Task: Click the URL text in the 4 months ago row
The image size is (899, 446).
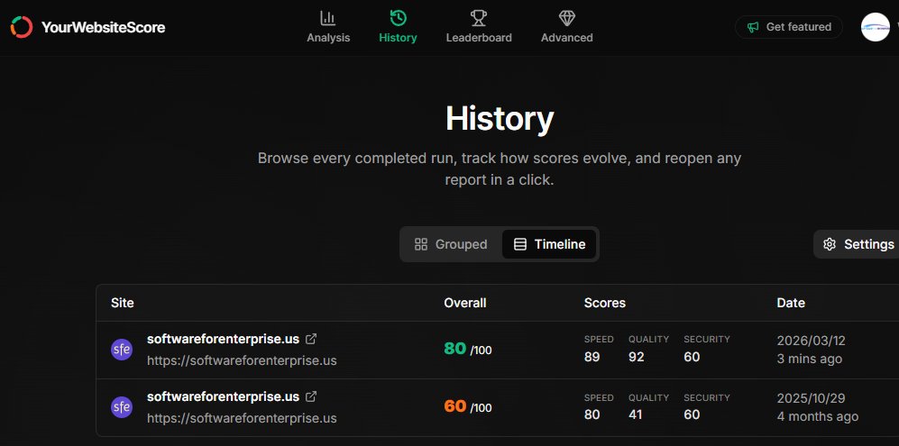Action: pos(242,418)
